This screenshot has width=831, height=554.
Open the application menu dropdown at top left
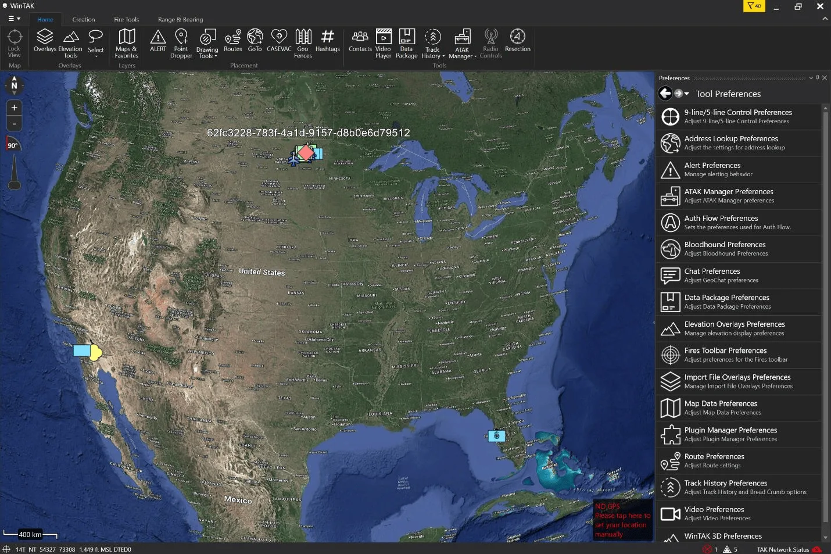(15, 19)
